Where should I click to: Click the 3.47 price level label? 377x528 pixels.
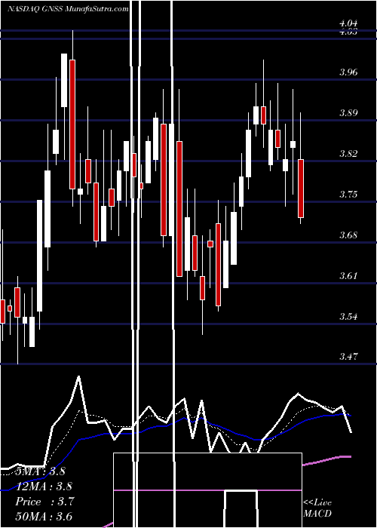tap(348, 357)
